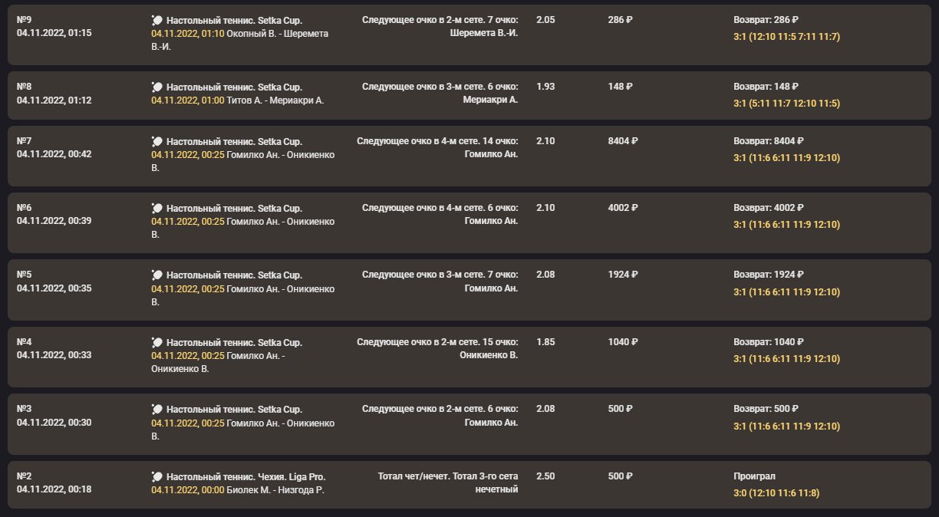
Task: Select the 1.85 odds value
Action: click(545, 342)
